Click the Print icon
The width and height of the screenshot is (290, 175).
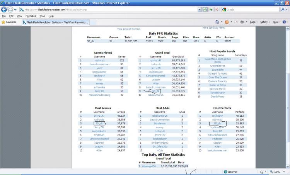click(242, 22)
